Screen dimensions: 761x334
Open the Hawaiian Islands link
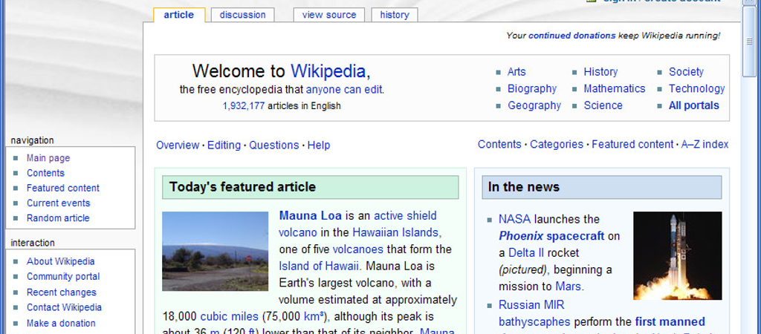click(395, 232)
